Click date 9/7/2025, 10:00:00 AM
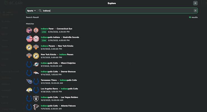 point(51,66)
